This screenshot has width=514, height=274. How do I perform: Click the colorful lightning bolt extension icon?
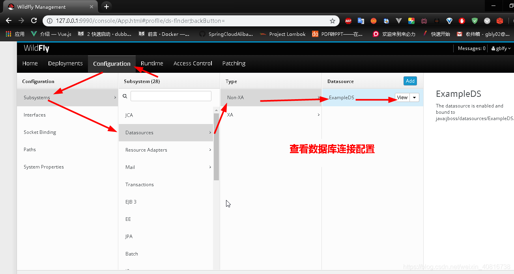pyautogui.click(x=411, y=21)
